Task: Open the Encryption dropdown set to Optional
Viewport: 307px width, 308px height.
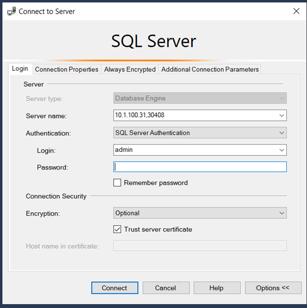Action: (200, 213)
